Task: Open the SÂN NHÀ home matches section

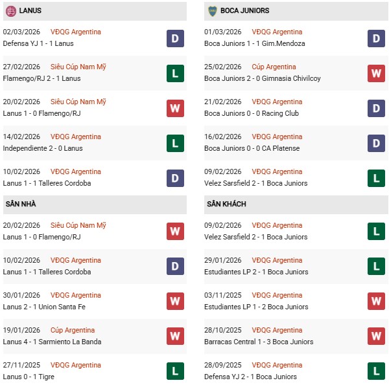Action: click(21, 204)
